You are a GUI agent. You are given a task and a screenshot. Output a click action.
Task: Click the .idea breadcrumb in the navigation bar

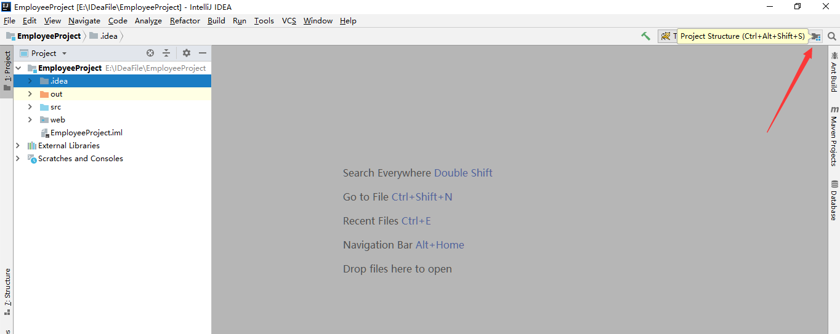pyautogui.click(x=103, y=36)
